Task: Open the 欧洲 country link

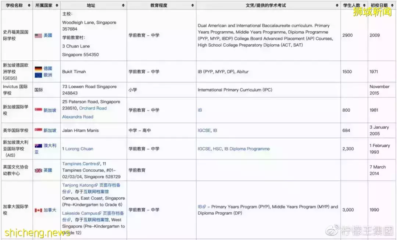Action: [x=48, y=75]
